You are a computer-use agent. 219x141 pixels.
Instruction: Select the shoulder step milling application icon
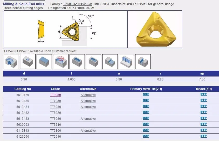click(x=110, y=62)
